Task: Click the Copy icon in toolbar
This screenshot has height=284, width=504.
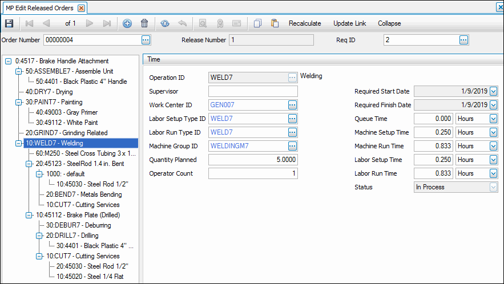Action: (257, 23)
